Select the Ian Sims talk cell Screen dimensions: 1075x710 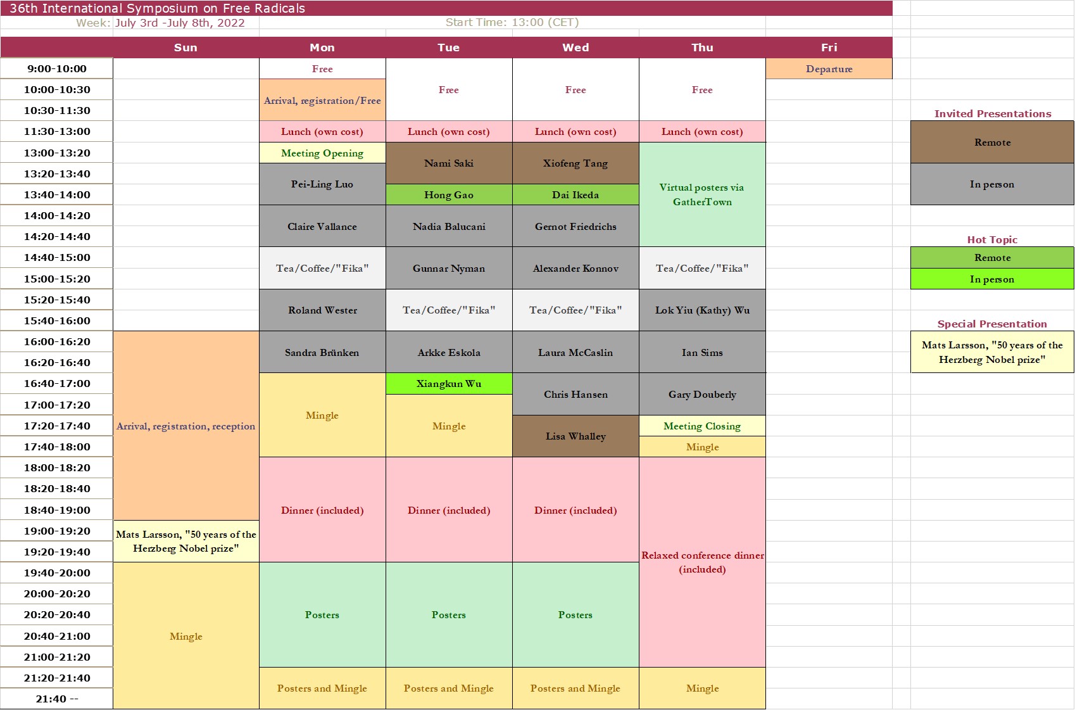pos(702,352)
